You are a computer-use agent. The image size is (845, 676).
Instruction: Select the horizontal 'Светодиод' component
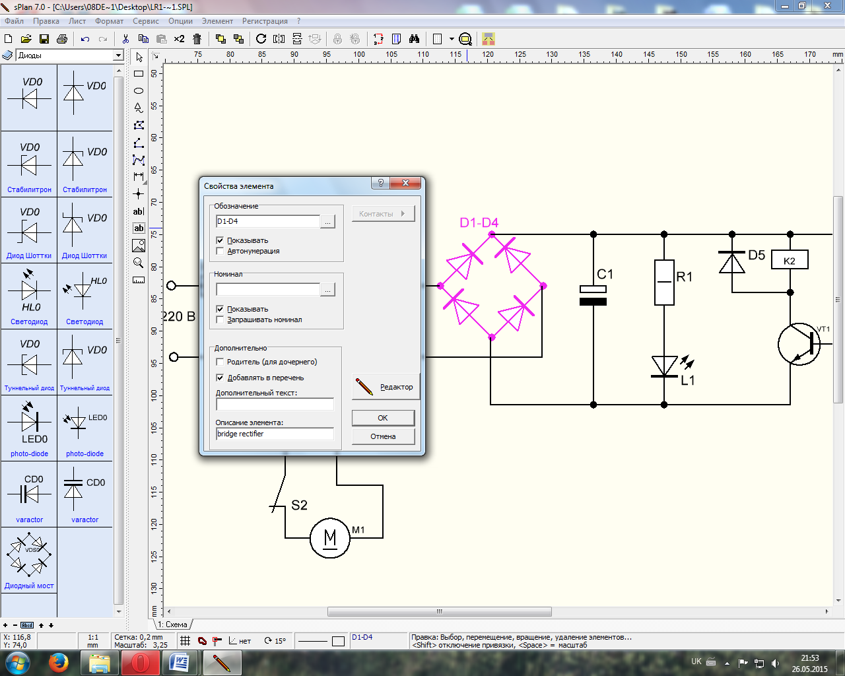[29, 296]
